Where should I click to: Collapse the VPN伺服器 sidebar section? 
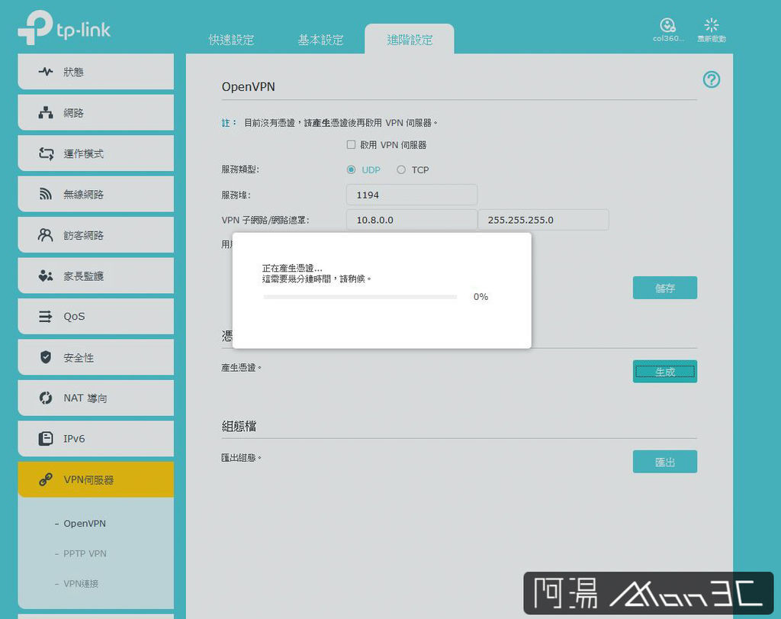(x=95, y=479)
